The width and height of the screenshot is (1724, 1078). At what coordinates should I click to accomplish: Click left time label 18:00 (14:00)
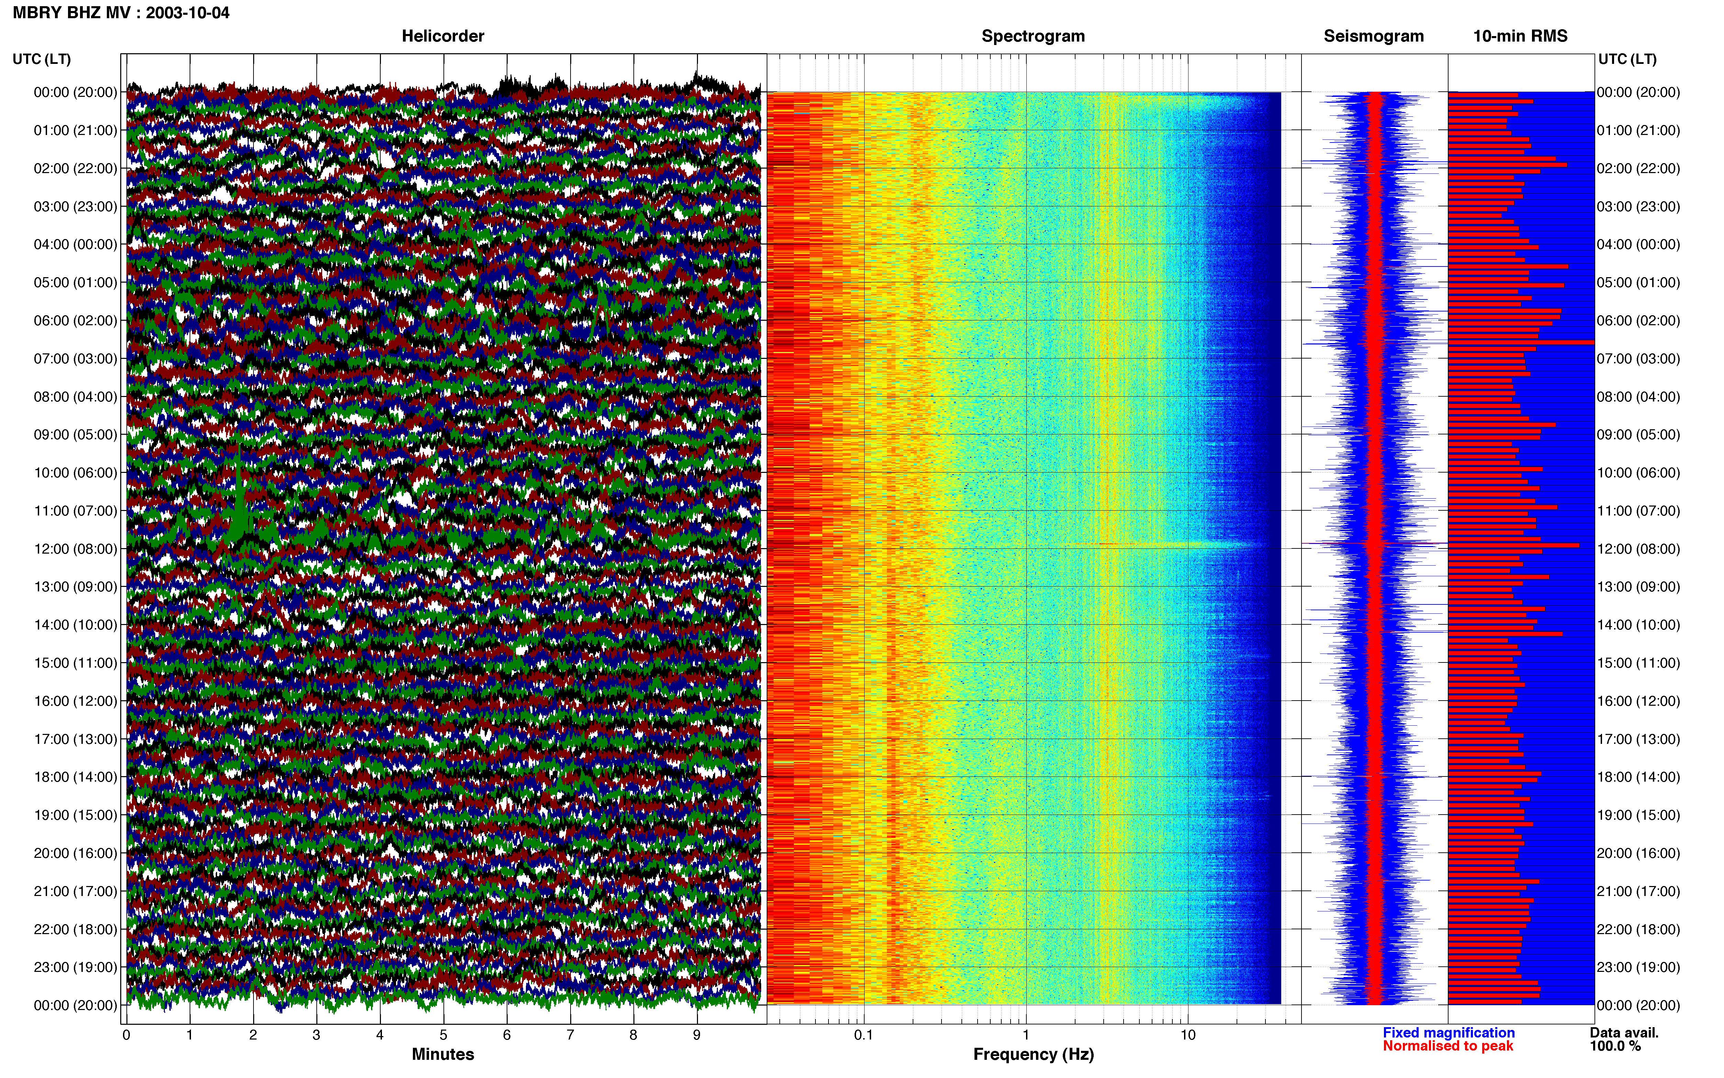76,777
